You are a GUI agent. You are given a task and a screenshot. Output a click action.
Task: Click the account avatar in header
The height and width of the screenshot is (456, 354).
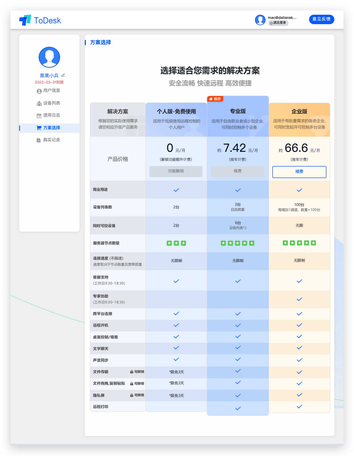pos(260,20)
